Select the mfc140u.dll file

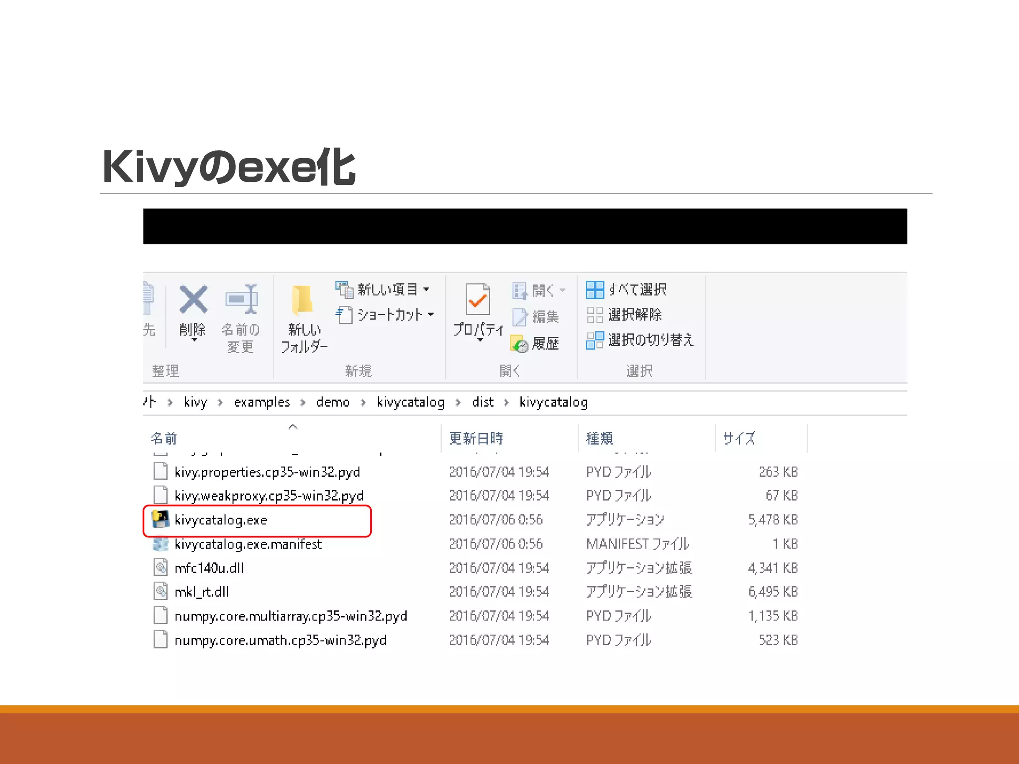click(x=209, y=568)
